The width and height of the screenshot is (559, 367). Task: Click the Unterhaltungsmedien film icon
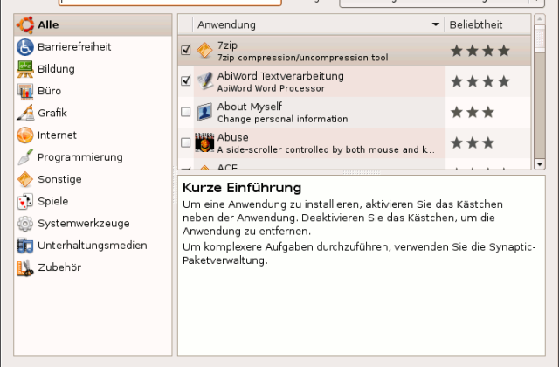(25, 246)
